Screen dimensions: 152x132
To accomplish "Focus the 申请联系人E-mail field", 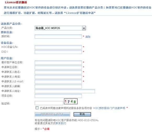I will coord(58,82).
